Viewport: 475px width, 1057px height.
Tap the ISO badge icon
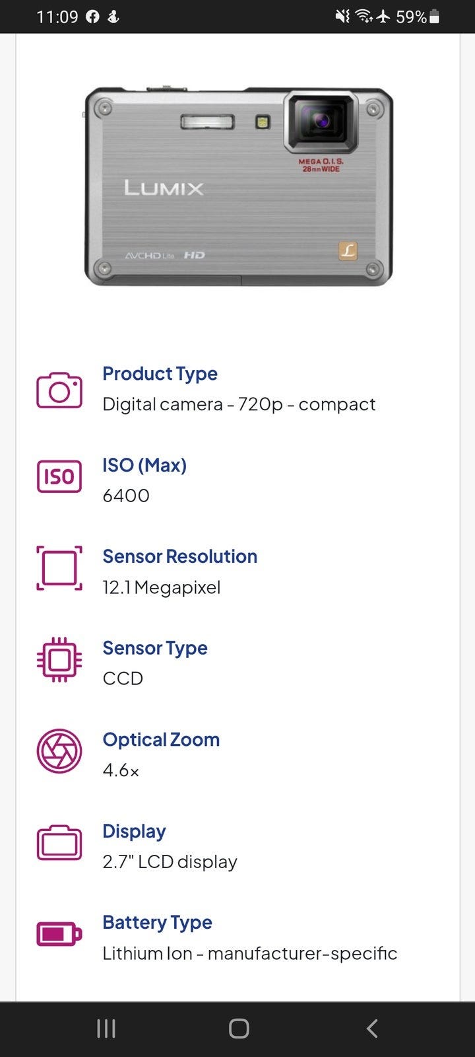coord(59,476)
